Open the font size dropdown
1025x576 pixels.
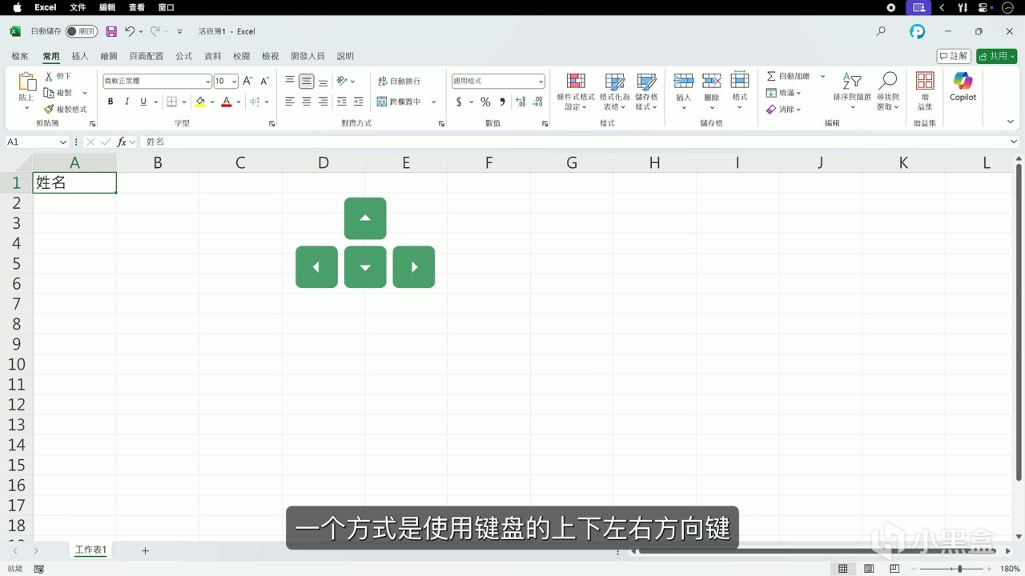(x=234, y=81)
